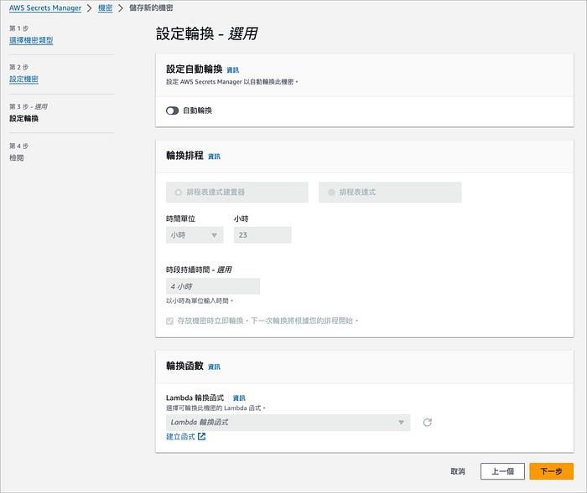Click the external link icon next to 建立函式
Screen dimensions: 587x493
point(201,436)
